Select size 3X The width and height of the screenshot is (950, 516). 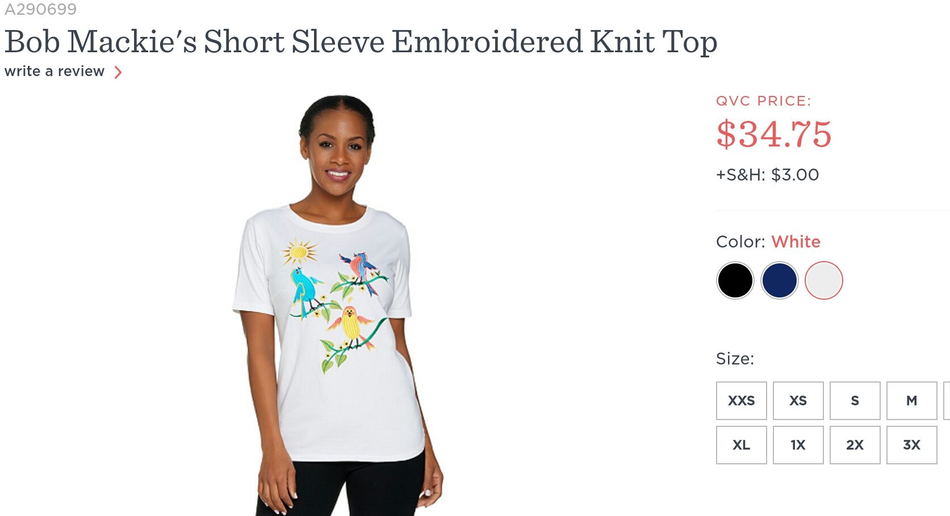point(912,445)
